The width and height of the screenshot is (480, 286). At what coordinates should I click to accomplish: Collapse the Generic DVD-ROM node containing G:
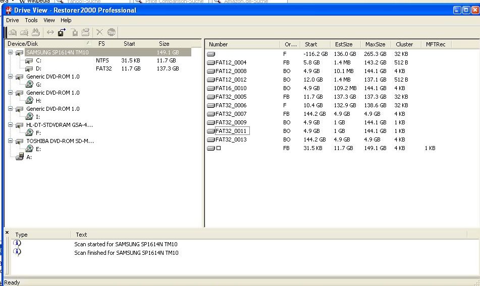click(11, 77)
